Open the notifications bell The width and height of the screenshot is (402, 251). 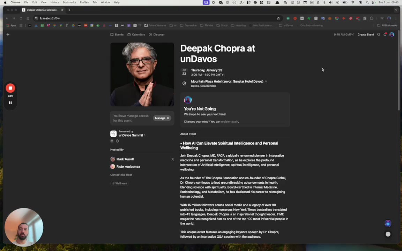coord(385,34)
